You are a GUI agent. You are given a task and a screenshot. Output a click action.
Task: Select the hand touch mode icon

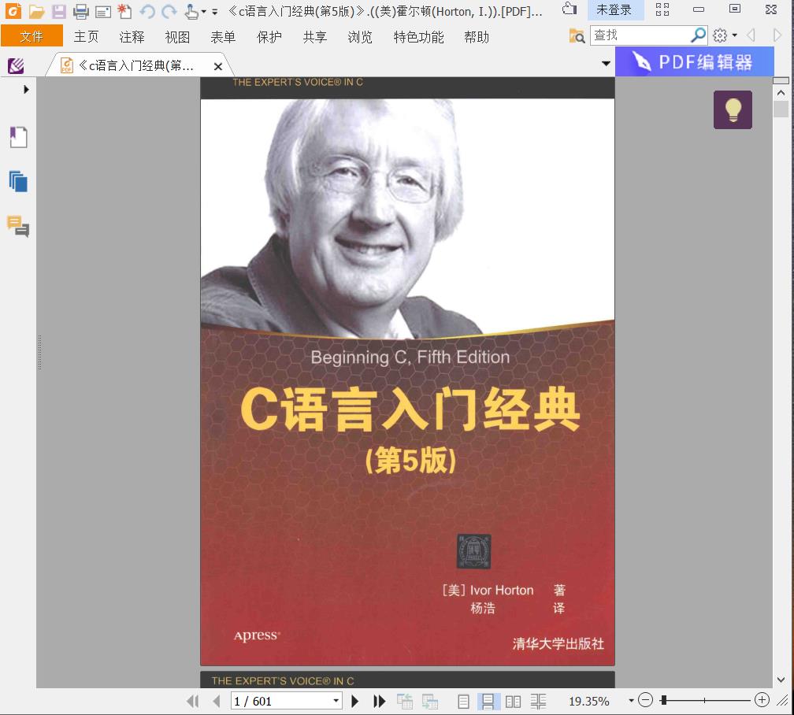pos(191,11)
